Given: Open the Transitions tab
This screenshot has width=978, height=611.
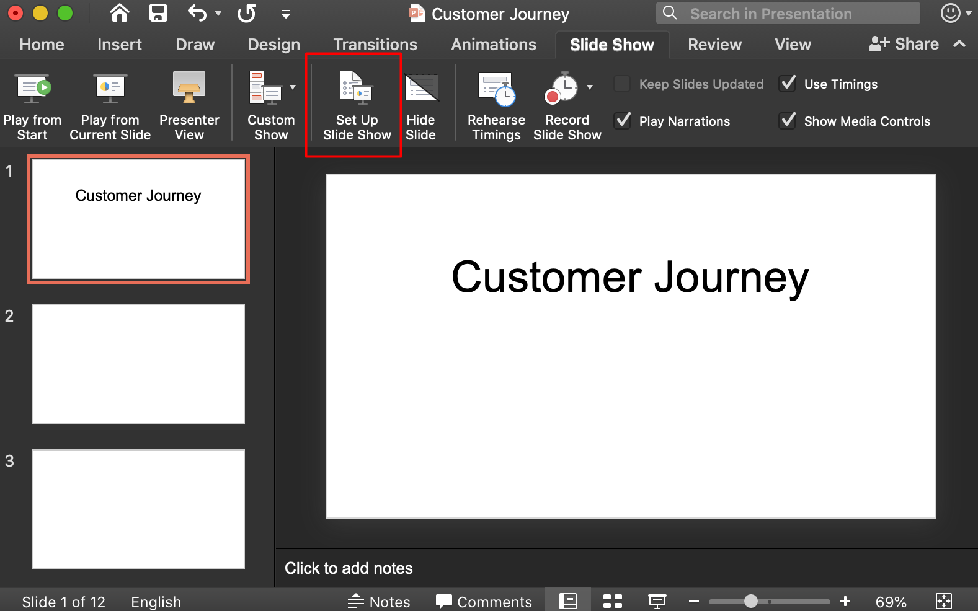Looking at the screenshot, I should click(375, 45).
